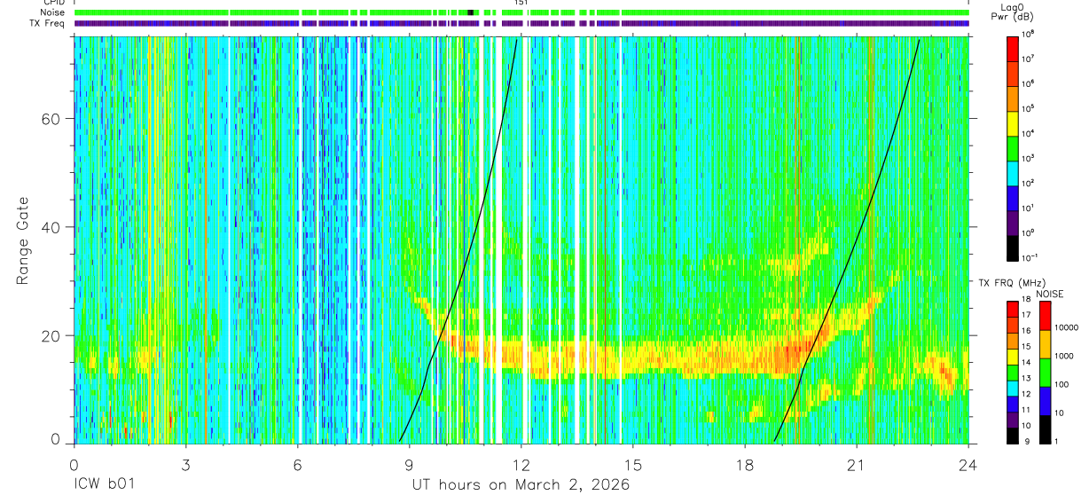Click the black segment of the NOISE color bar
This screenshot has height=503, width=1089.
click(x=1044, y=429)
